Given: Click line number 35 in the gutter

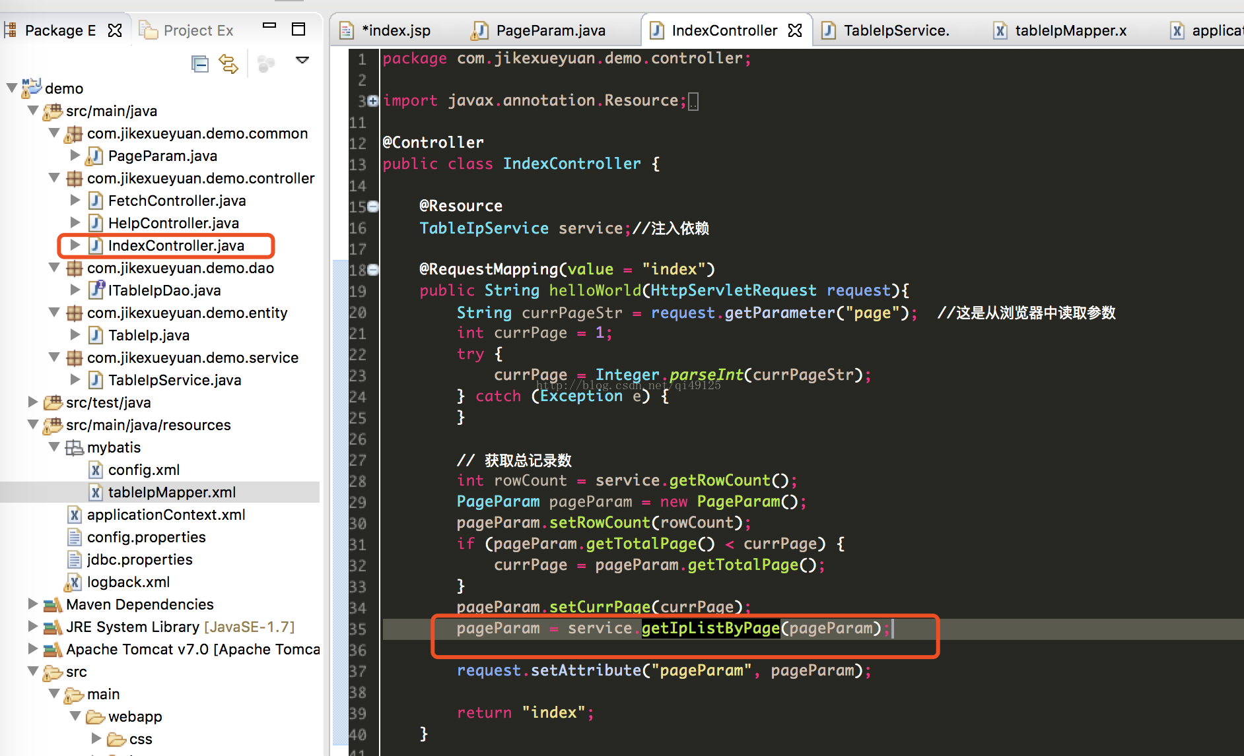Looking at the screenshot, I should pos(357,629).
